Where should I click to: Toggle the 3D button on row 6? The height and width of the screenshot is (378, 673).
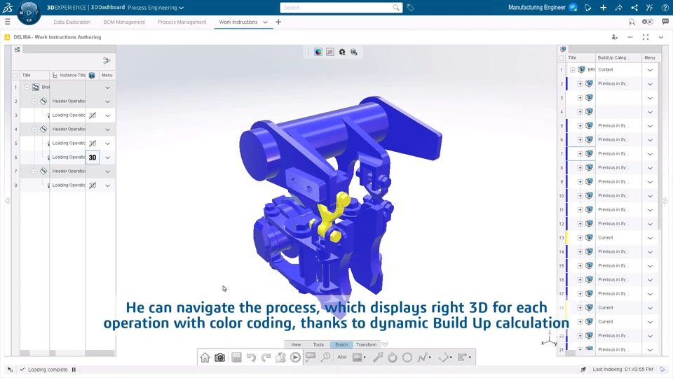(93, 157)
